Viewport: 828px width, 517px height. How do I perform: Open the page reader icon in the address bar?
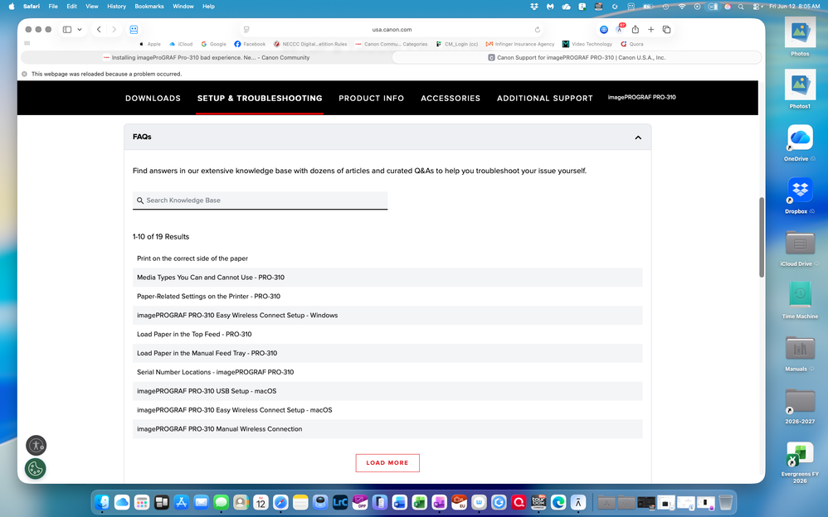tap(246, 30)
